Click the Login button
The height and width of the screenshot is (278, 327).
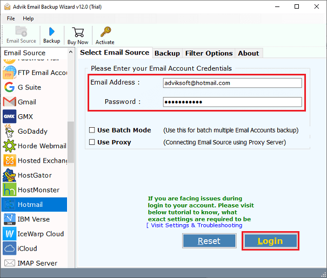(x=270, y=241)
